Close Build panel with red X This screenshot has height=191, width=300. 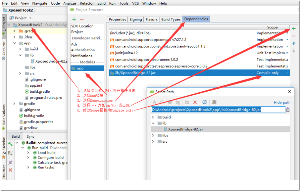[11, 170]
